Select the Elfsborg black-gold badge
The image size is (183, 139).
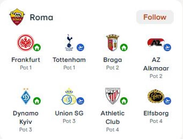pyautogui.click(x=156, y=96)
